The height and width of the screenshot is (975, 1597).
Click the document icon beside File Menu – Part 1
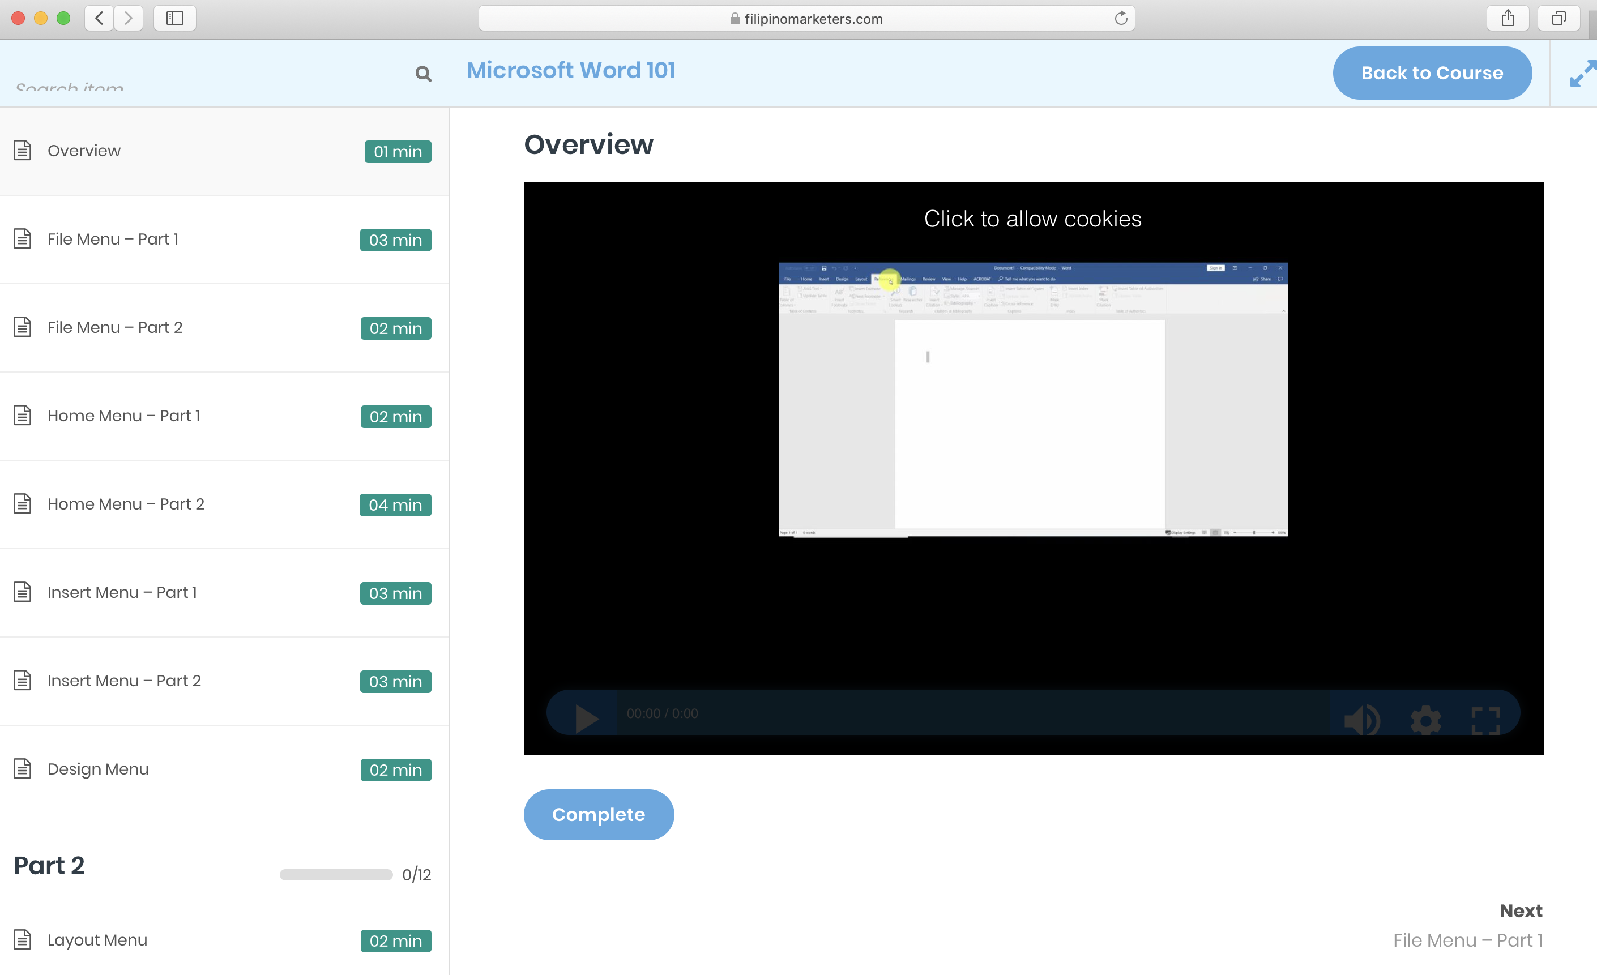[x=23, y=238]
